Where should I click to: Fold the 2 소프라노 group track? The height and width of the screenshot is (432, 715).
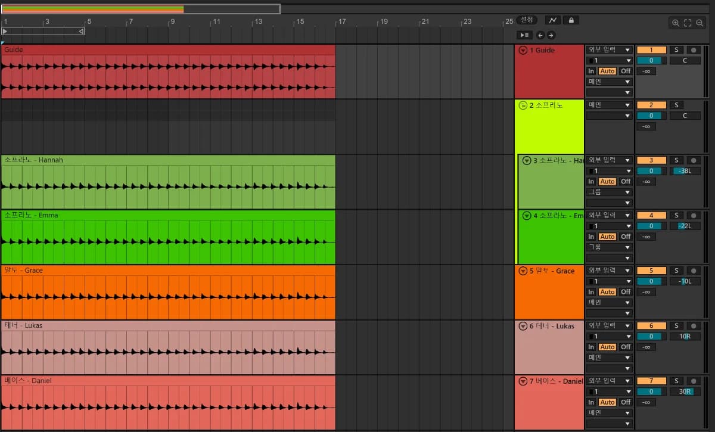coord(523,105)
